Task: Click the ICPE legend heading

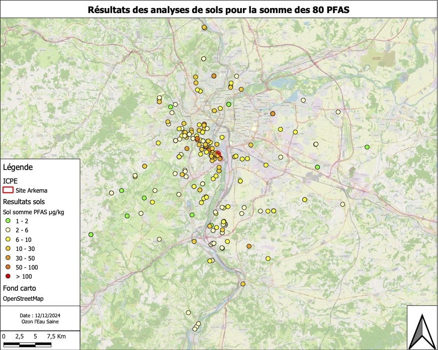Action: tap(11, 181)
